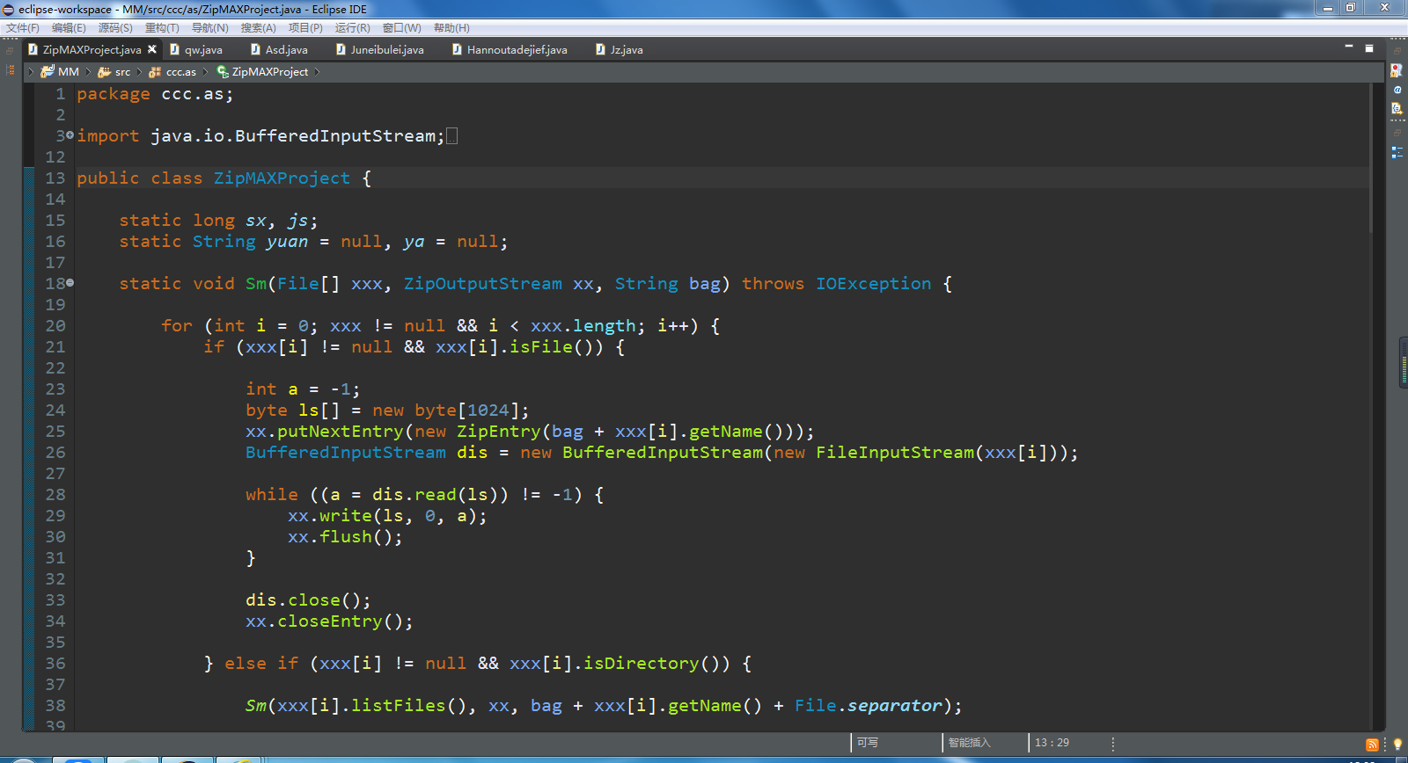Click the folded import placeholder box
The image size is (1408, 763).
[x=451, y=136]
